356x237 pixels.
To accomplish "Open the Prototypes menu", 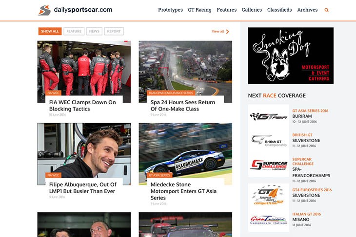I will tap(170, 10).
